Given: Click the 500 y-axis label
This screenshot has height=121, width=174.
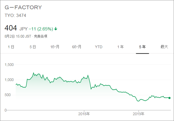Looking at the screenshot, I should [7, 95].
